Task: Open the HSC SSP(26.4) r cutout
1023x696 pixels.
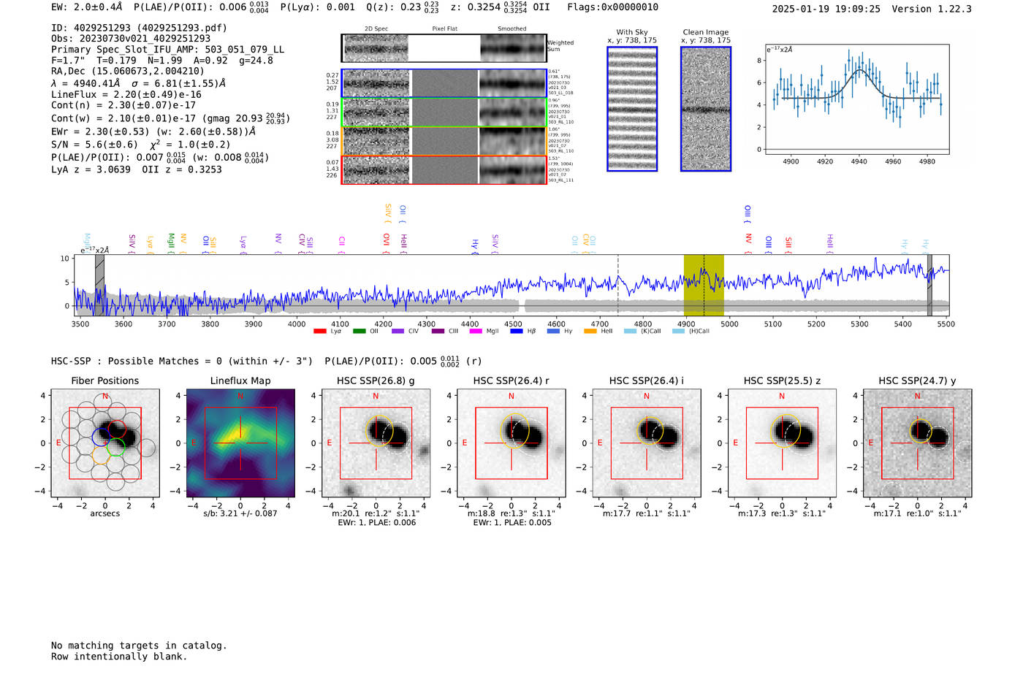Action: [x=512, y=443]
